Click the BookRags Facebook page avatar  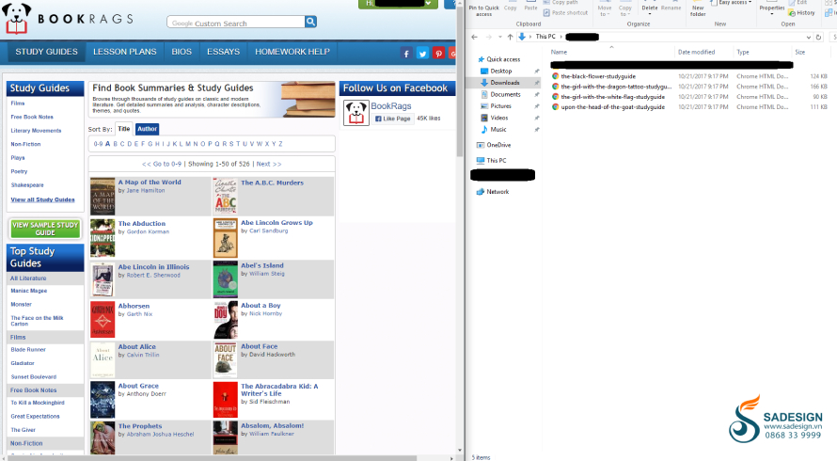[356, 113]
